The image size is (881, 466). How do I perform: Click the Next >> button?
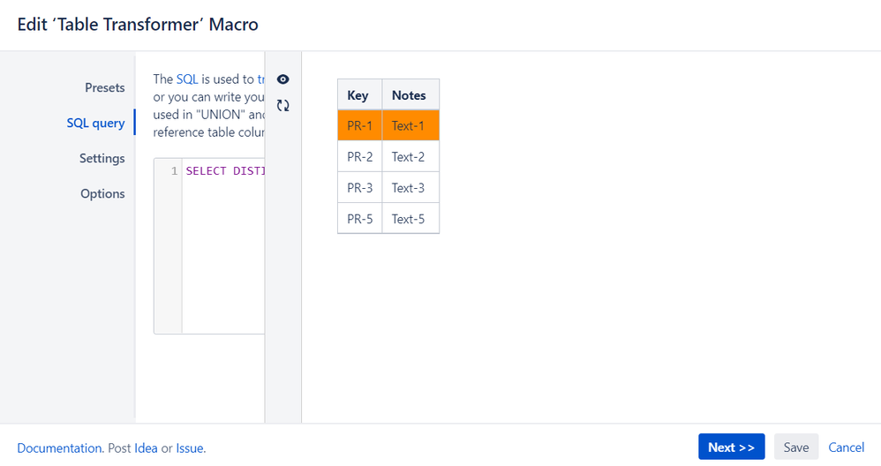731,447
